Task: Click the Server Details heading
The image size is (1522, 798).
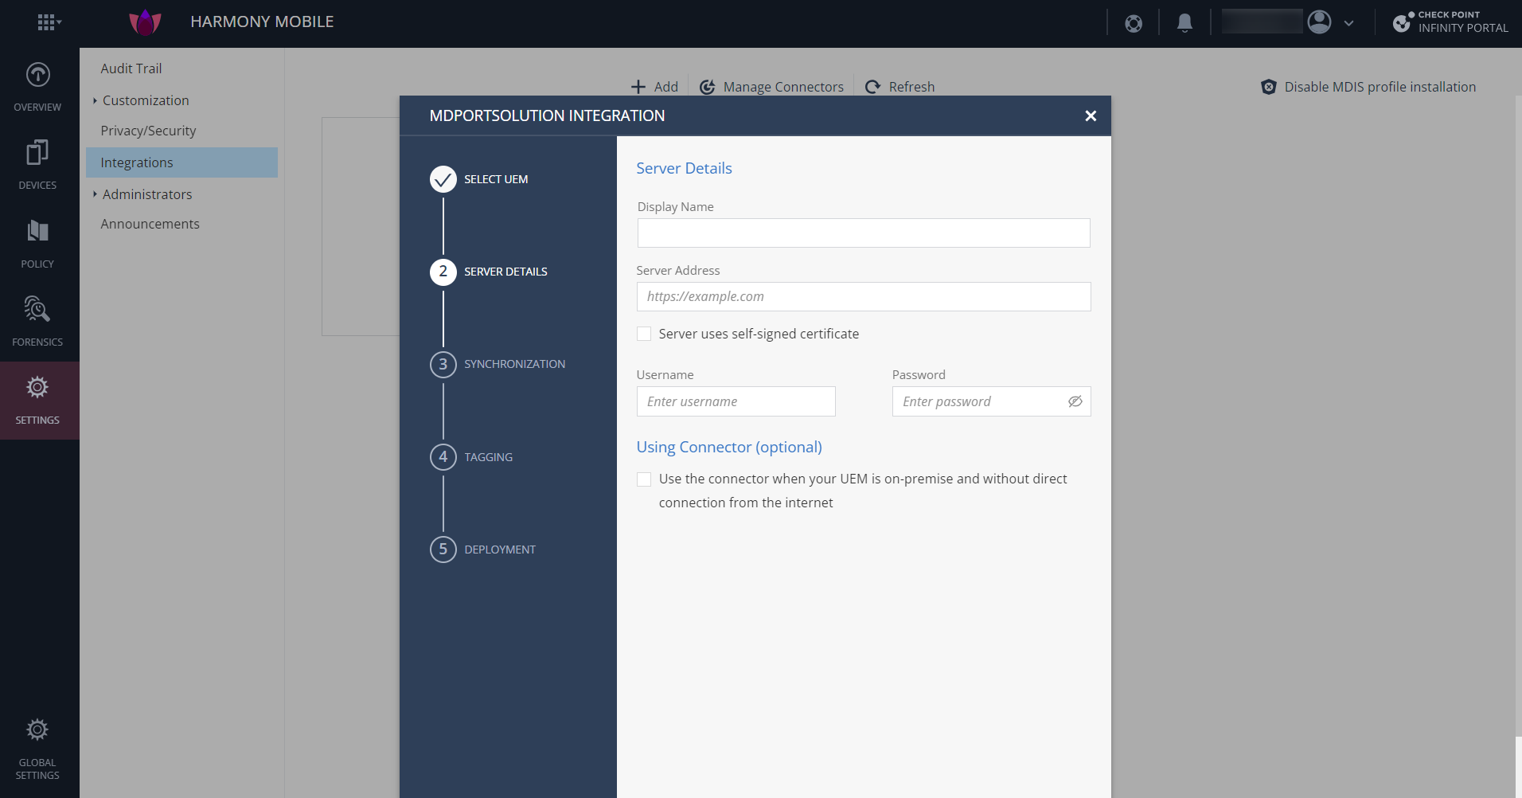Action: (x=684, y=168)
